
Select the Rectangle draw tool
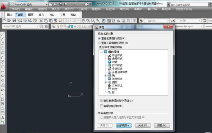3,52
